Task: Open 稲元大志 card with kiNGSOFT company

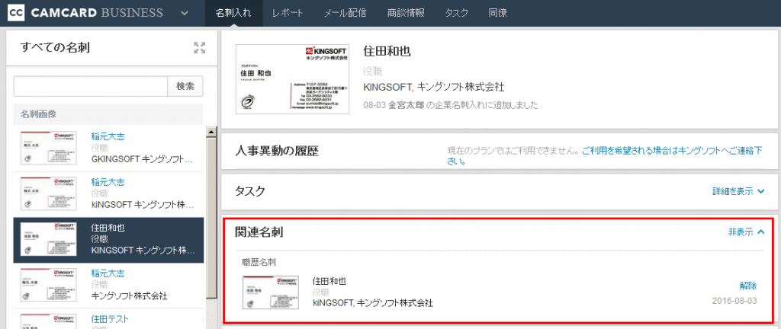Action: 108,182
